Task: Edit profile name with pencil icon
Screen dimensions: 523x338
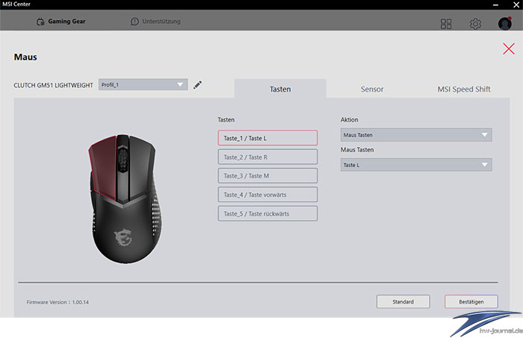Action: coord(197,85)
